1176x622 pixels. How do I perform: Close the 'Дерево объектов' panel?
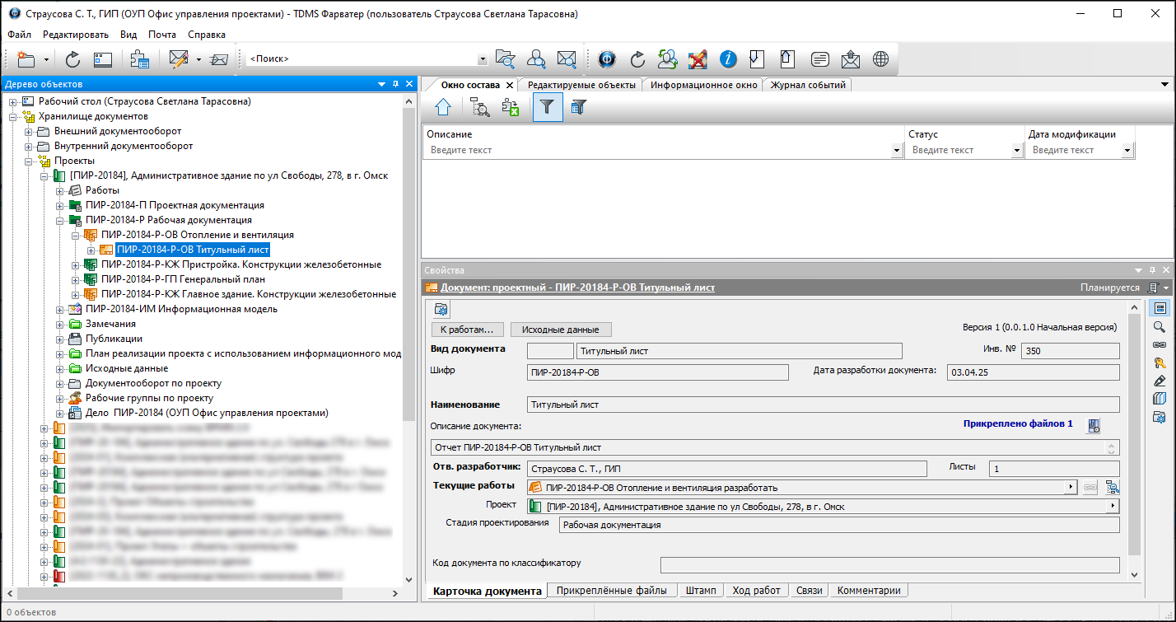pos(409,84)
